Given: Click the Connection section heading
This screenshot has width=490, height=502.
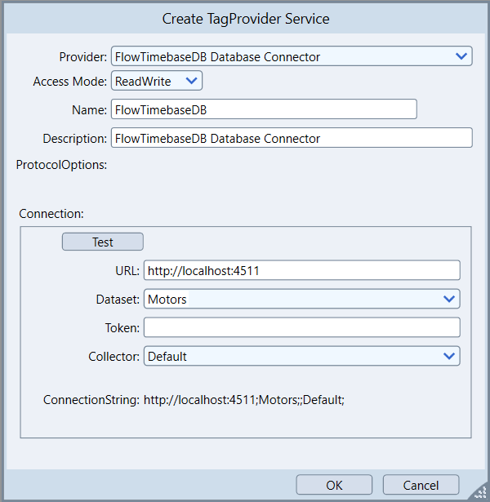Looking at the screenshot, I should click(x=51, y=214).
